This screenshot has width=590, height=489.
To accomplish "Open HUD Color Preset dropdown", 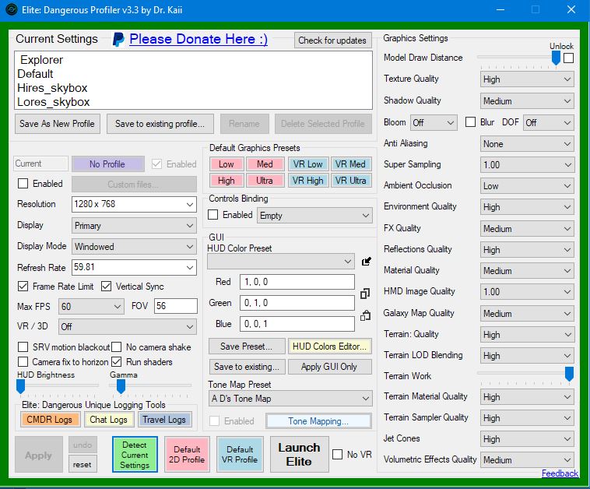I will coord(281,262).
